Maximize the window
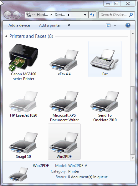Viewport: 138px width, 186px height. pos(116,4)
